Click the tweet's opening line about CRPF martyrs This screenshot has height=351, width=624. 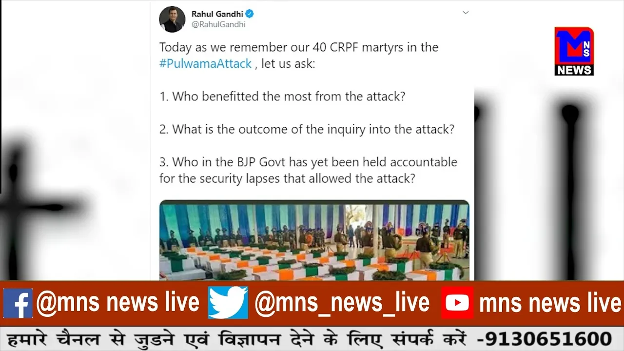299,48
